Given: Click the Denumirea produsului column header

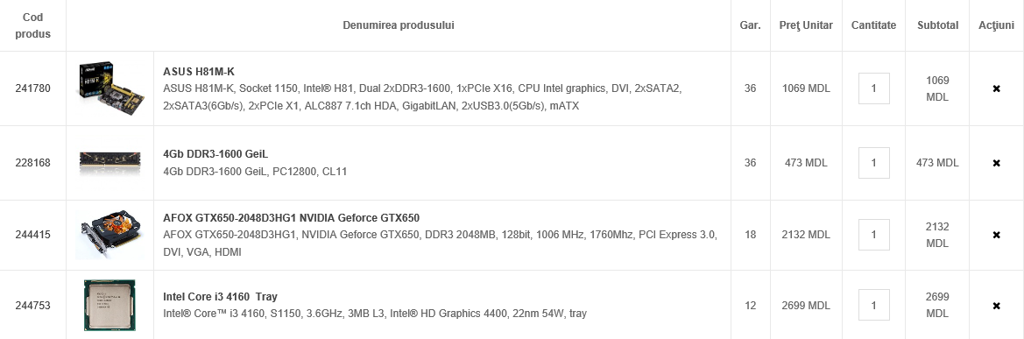Looking at the screenshot, I should 399,25.
